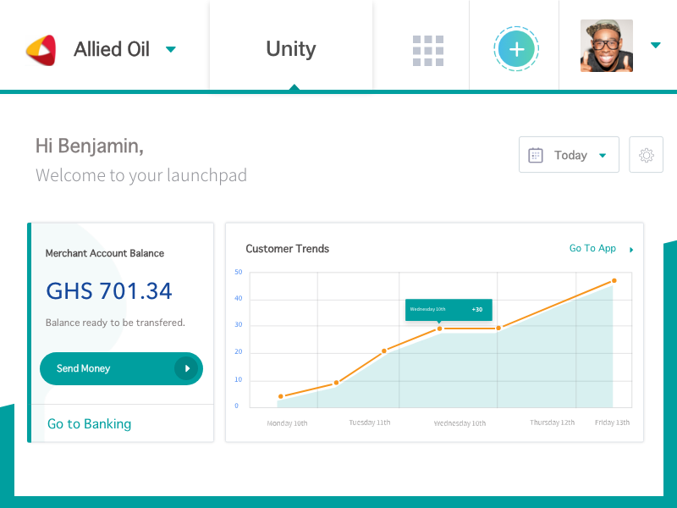
Task: Click the Allied Oil company name
Action: click(112, 49)
